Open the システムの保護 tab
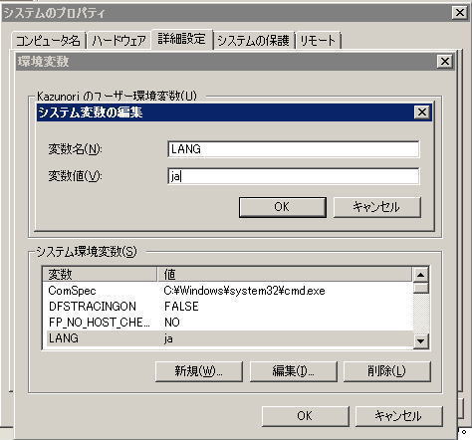The image size is (472, 440). click(x=254, y=41)
